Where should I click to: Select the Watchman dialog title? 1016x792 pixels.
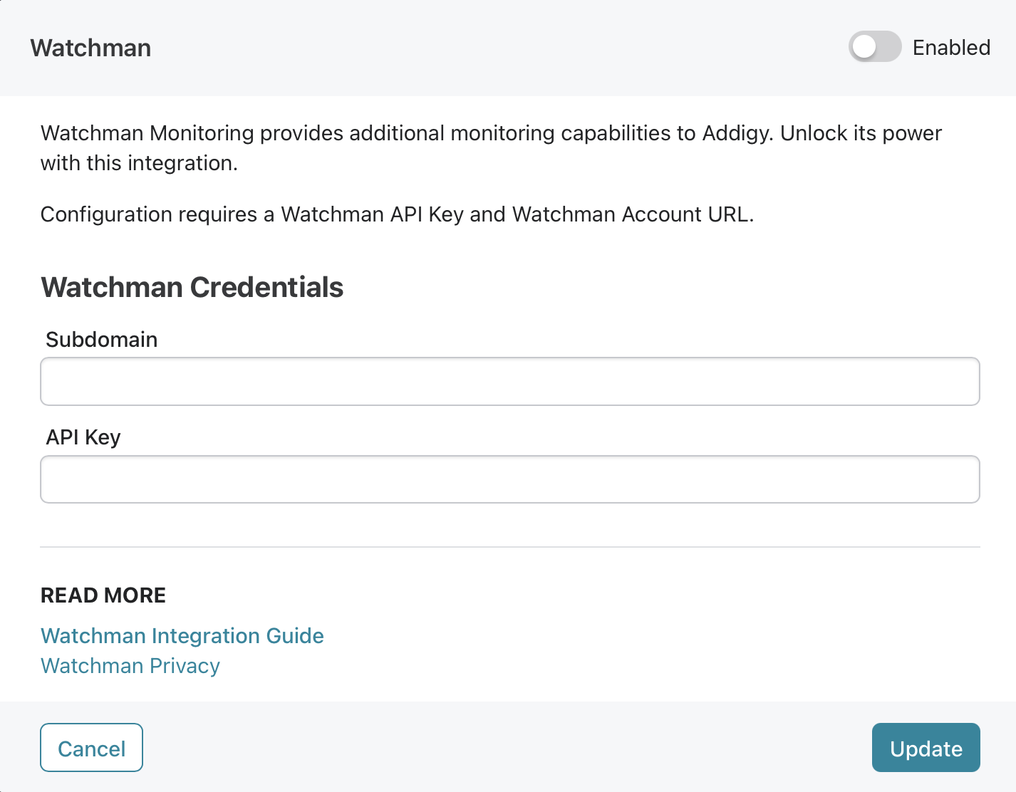click(91, 48)
